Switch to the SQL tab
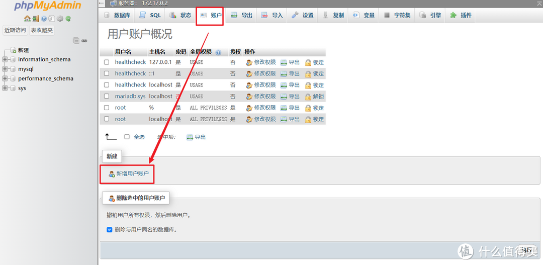Screen dimensions: 543x265 point(150,15)
